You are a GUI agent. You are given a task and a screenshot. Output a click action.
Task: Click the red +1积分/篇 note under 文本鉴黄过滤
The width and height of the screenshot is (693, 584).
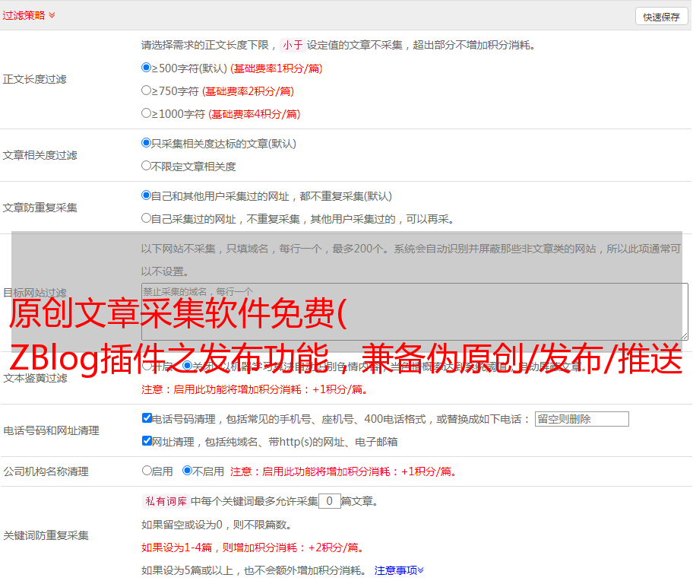(x=255, y=389)
